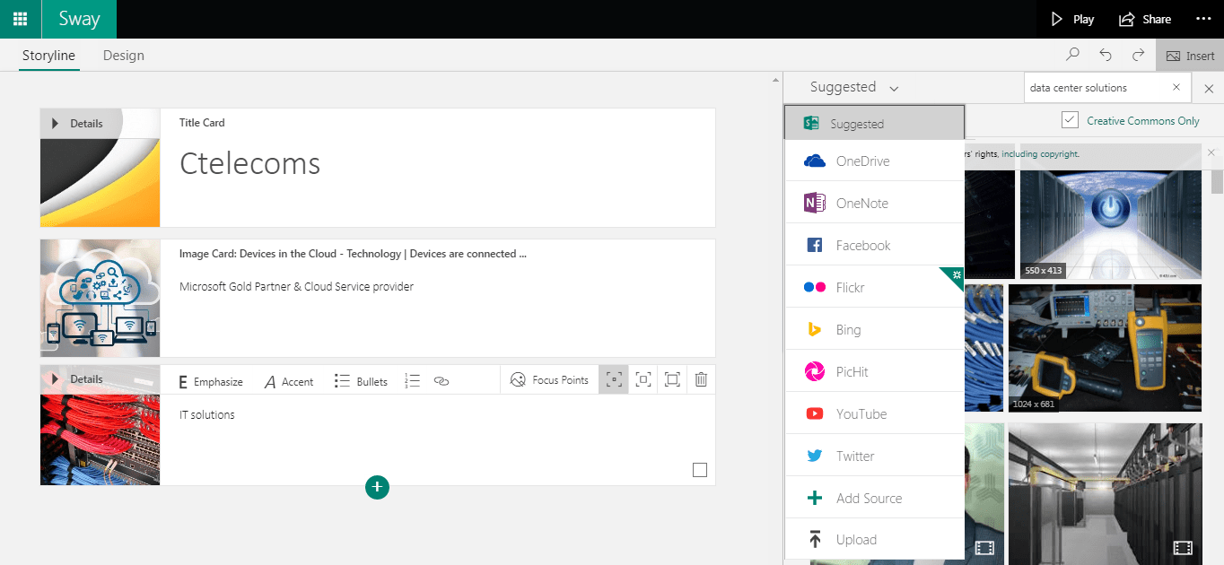
Task: Choose Twitter as the source
Action: 874,456
